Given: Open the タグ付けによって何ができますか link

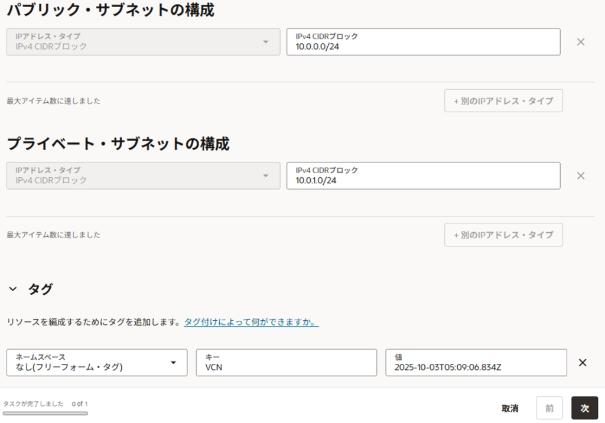Looking at the screenshot, I should [x=251, y=323].
